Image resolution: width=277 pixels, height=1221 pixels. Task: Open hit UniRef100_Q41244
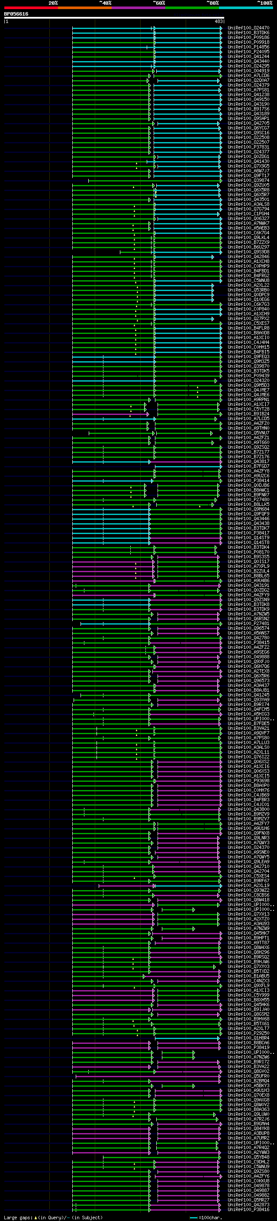point(248,56)
